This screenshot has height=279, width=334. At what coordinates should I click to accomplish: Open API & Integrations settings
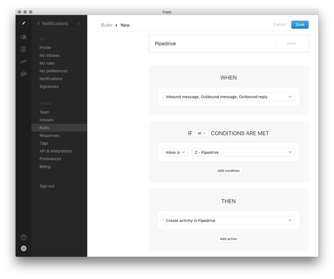pyautogui.click(x=56, y=151)
